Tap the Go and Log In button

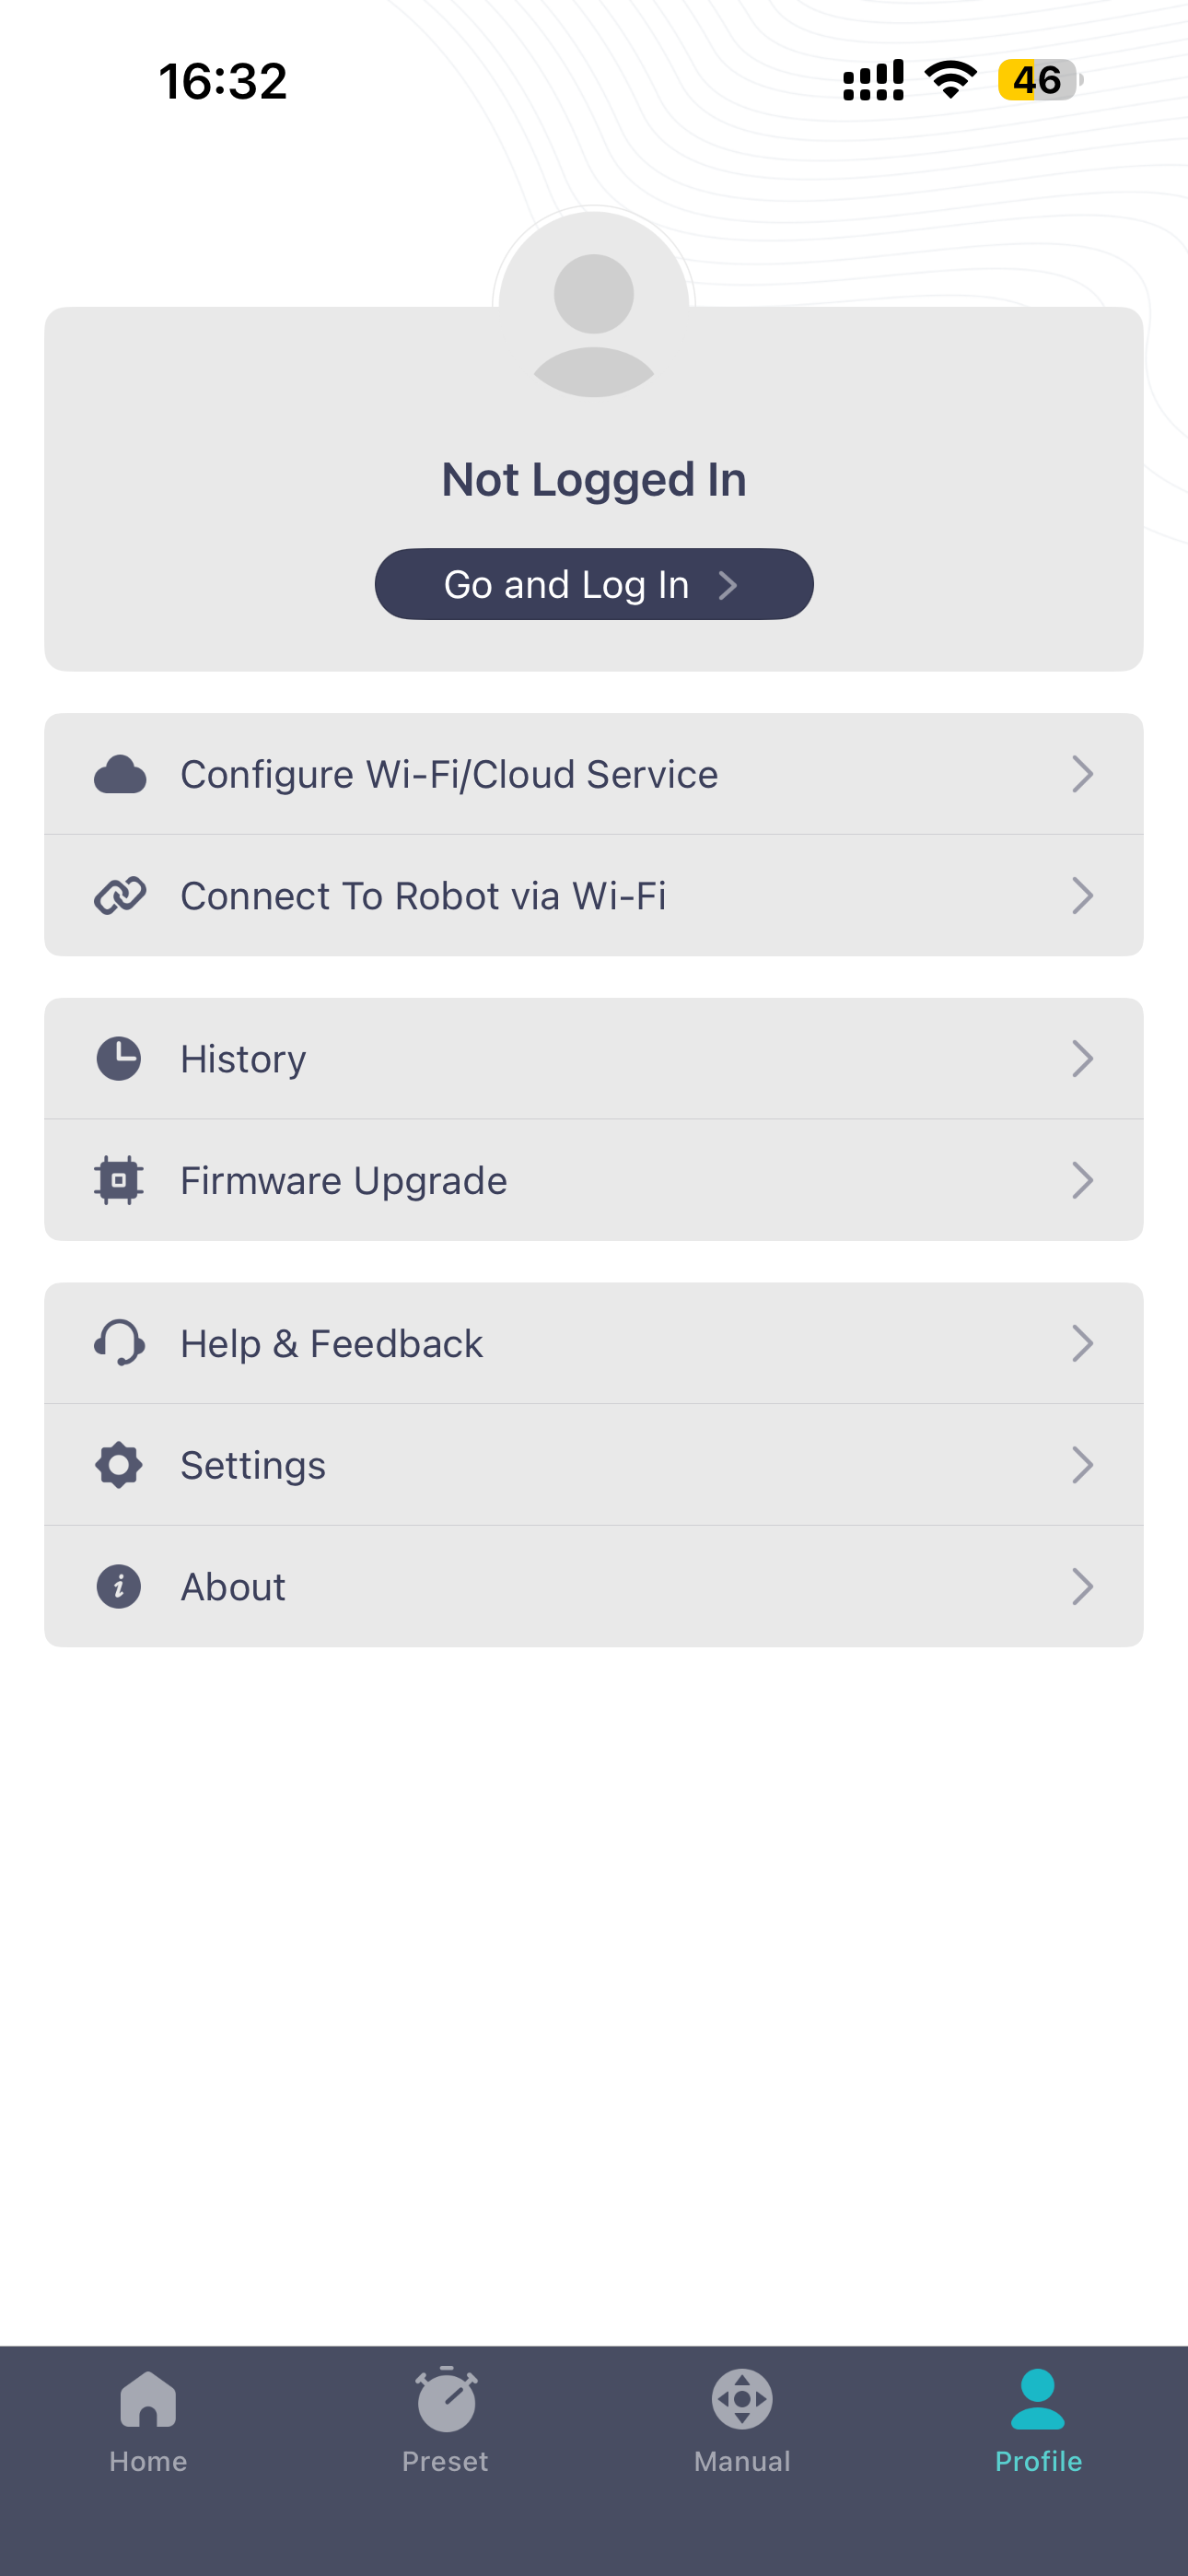[x=594, y=584]
